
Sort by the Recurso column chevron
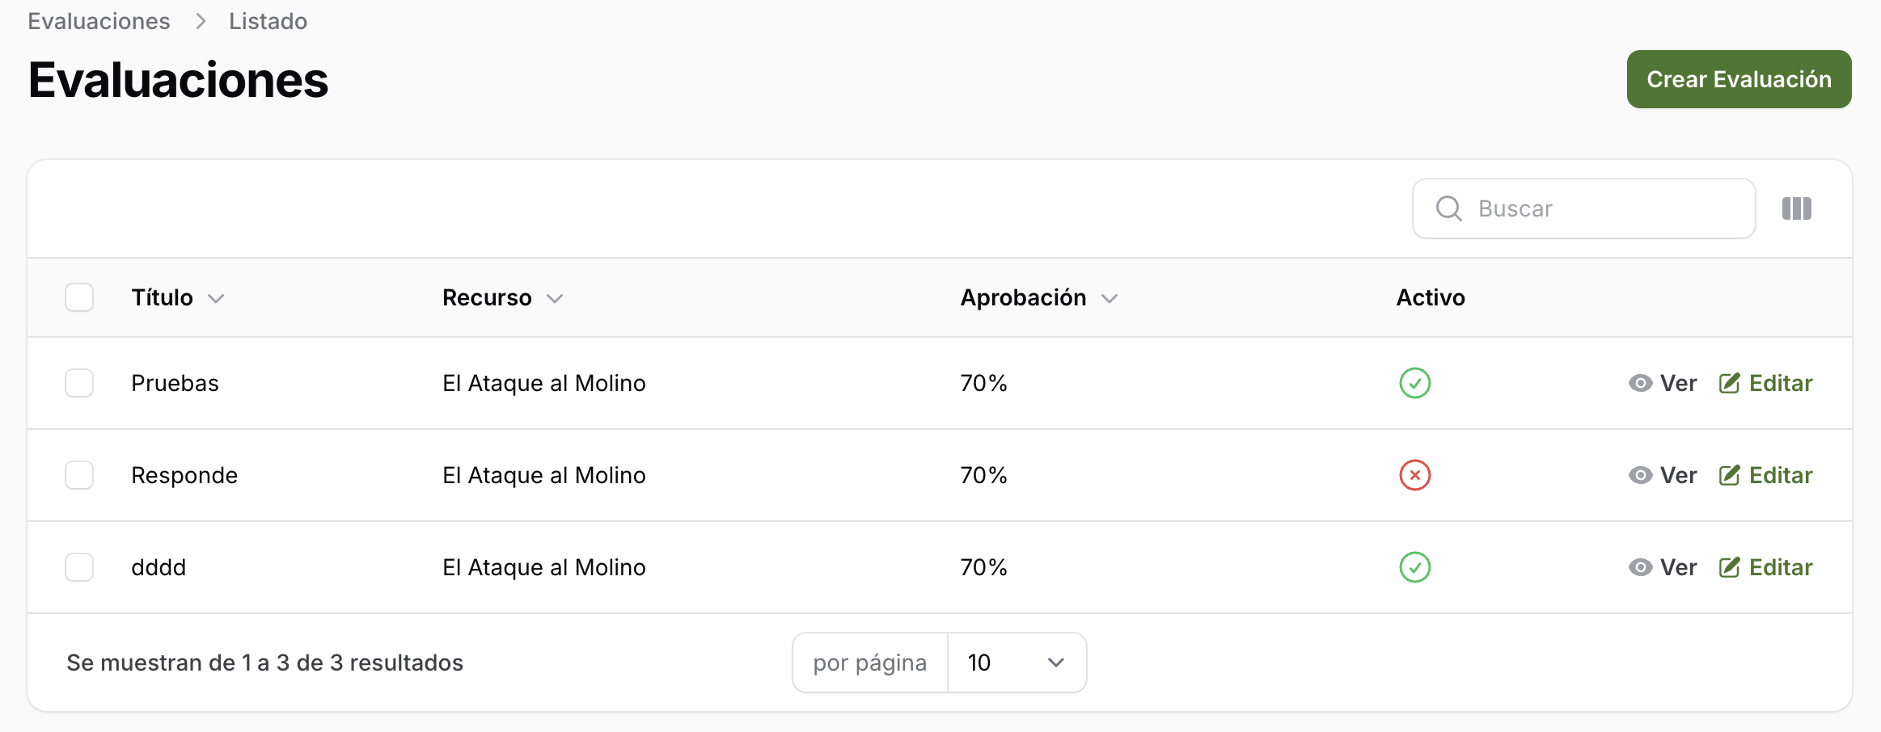point(555,298)
